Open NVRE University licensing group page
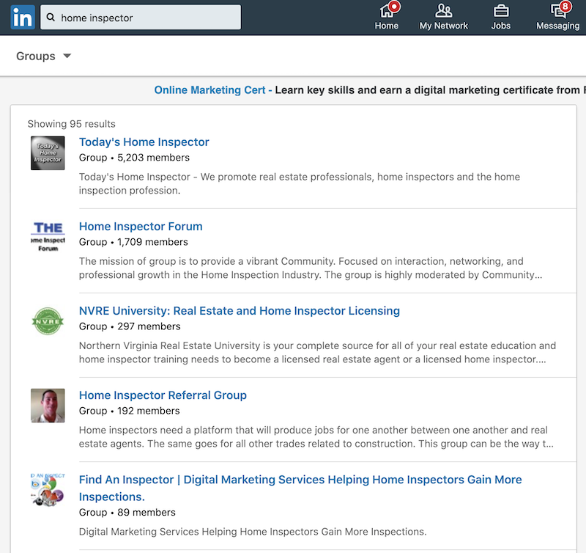The height and width of the screenshot is (553, 586). 239,310
